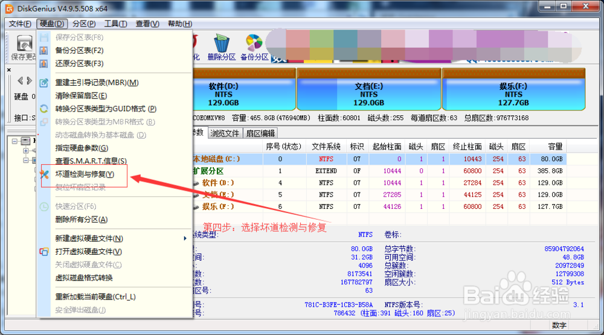Select the 软件(D:) table row
The image size is (604, 335).
pyautogui.click(x=379, y=182)
